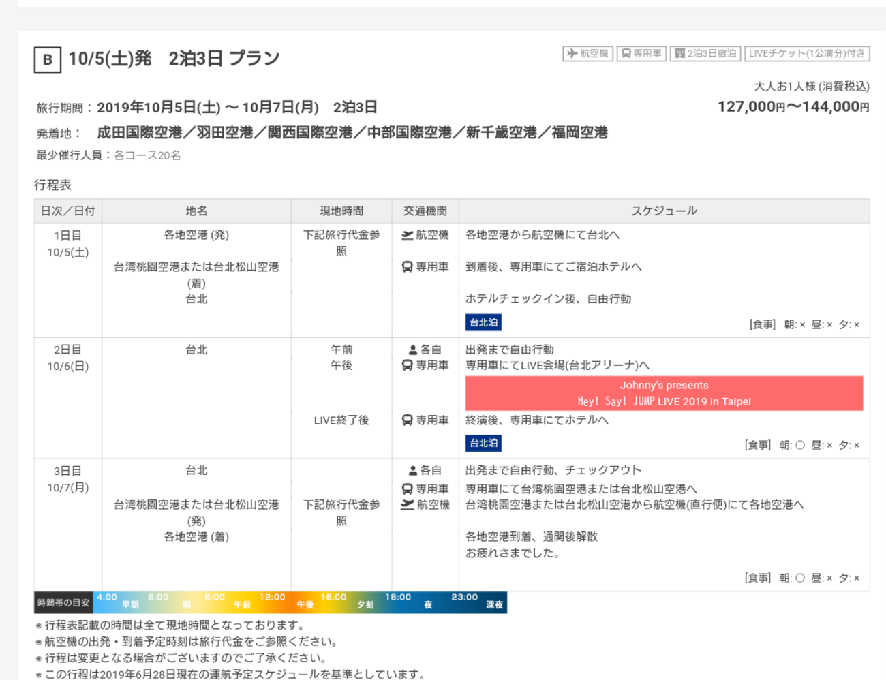
Task: Click the airplane icon in the top 航空機 badge
Action: 572,53
